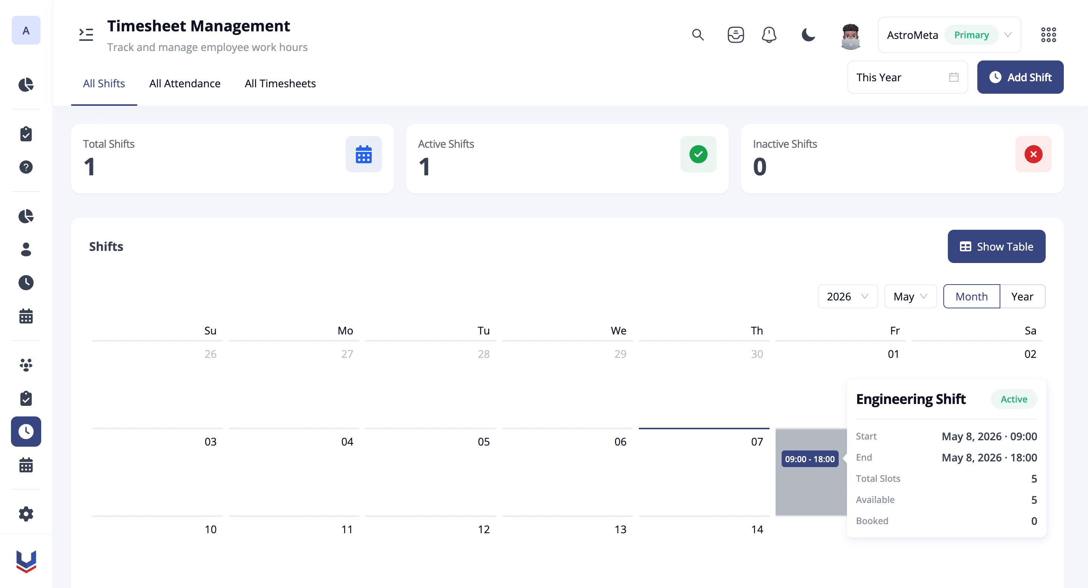Open the This Year date range picker
Screen dimensions: 1088x588
(907, 77)
